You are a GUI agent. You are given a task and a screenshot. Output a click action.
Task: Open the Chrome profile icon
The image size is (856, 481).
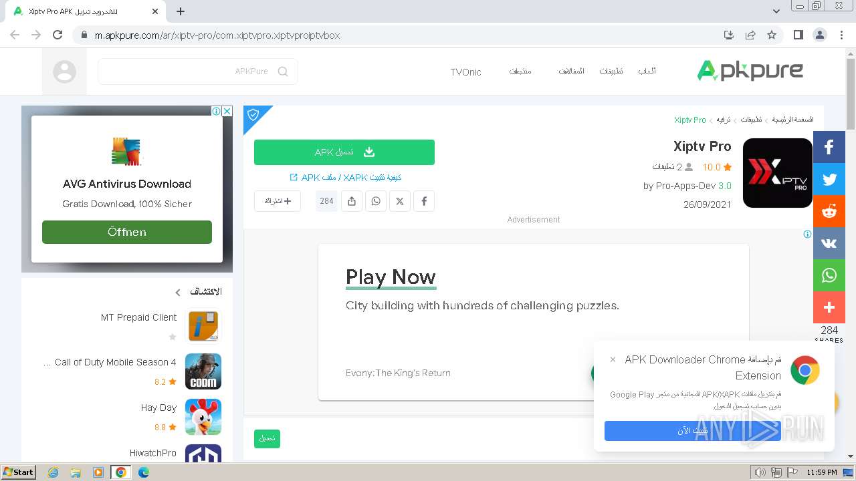pyautogui.click(x=819, y=35)
